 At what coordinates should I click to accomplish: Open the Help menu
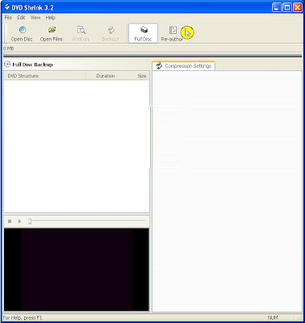click(x=50, y=18)
